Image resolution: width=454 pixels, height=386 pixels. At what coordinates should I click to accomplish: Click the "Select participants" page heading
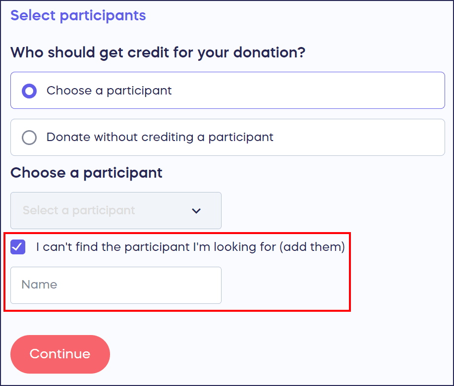point(78,15)
